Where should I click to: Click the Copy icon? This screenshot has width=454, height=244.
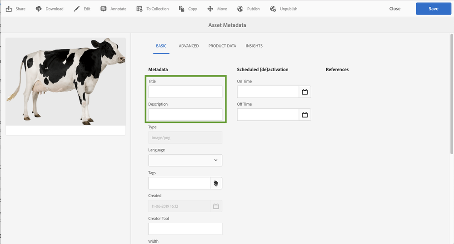click(182, 9)
